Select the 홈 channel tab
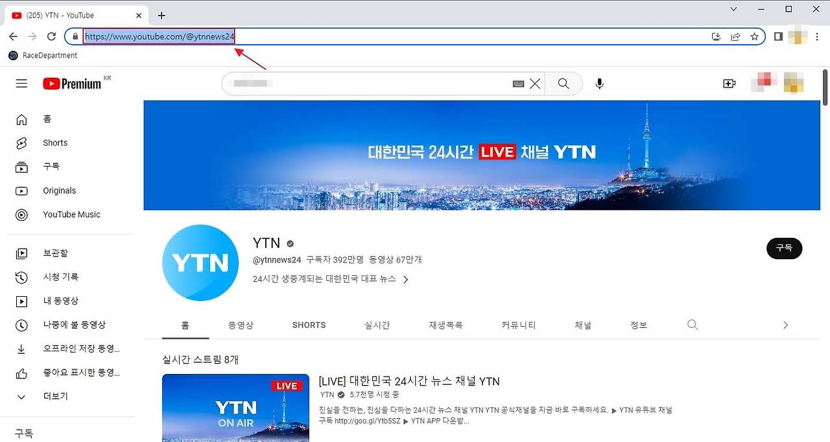The image size is (830, 442). [x=185, y=325]
